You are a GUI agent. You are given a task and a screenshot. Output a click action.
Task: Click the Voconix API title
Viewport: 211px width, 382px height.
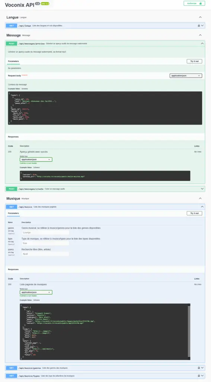[x=20, y=5]
